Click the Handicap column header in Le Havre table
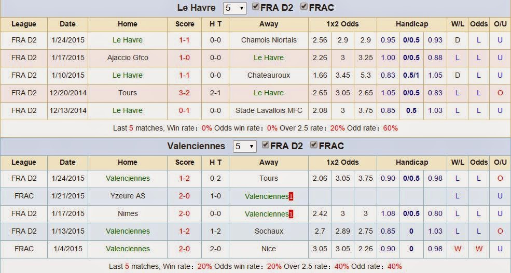 (412, 24)
